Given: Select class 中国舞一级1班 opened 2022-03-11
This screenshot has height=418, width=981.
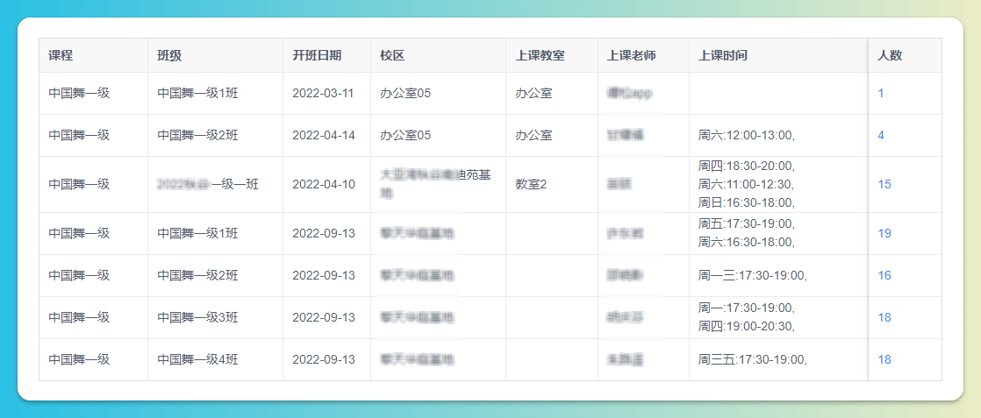Looking at the screenshot, I should click(197, 94).
